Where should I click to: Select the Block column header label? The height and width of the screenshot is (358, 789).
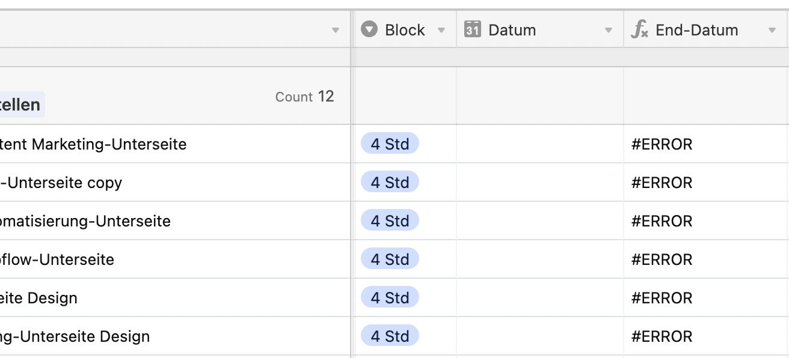click(x=405, y=30)
